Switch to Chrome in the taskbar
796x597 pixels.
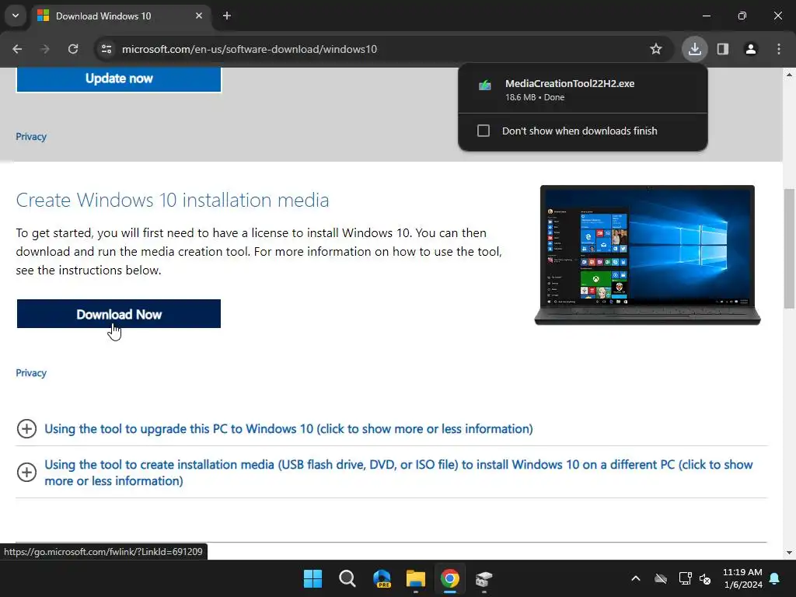tap(450, 578)
